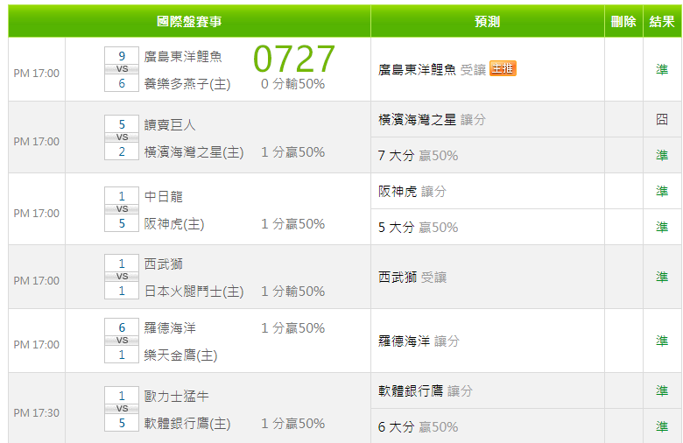This screenshot has width=683, height=443.
Task: Click the PM 17:30 match time
Action: 37,412
